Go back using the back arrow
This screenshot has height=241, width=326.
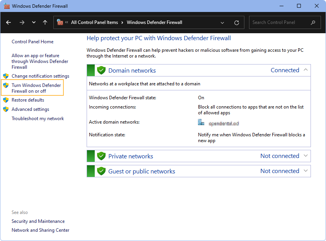click(9, 22)
